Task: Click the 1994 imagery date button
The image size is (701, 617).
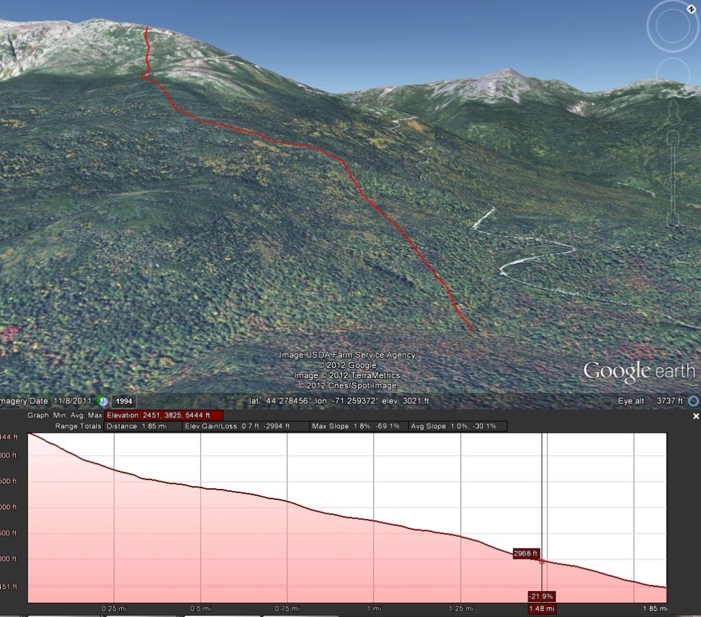Action: point(125,401)
